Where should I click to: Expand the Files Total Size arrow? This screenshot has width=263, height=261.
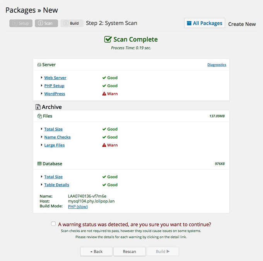(x=41, y=129)
